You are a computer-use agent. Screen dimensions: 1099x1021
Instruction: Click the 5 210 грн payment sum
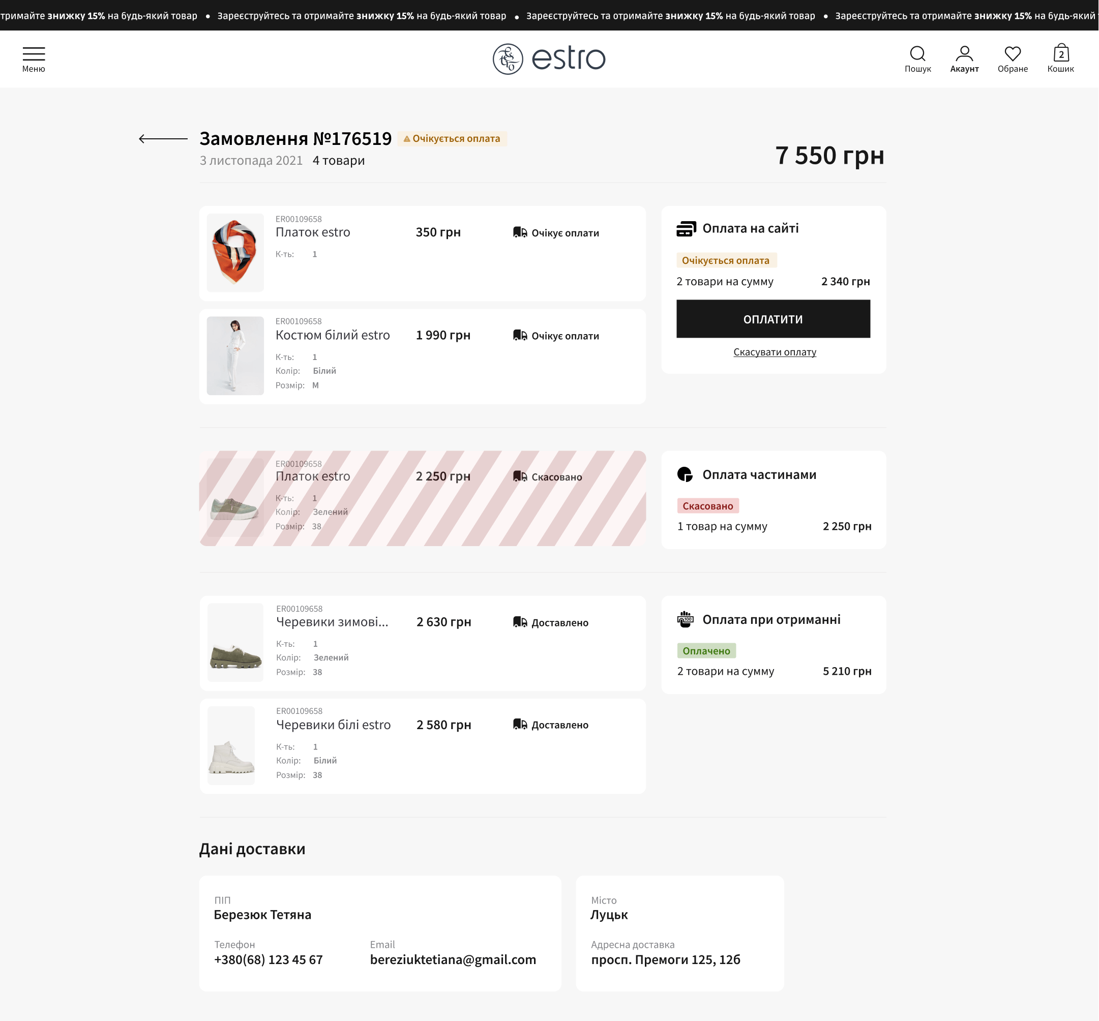tap(847, 671)
